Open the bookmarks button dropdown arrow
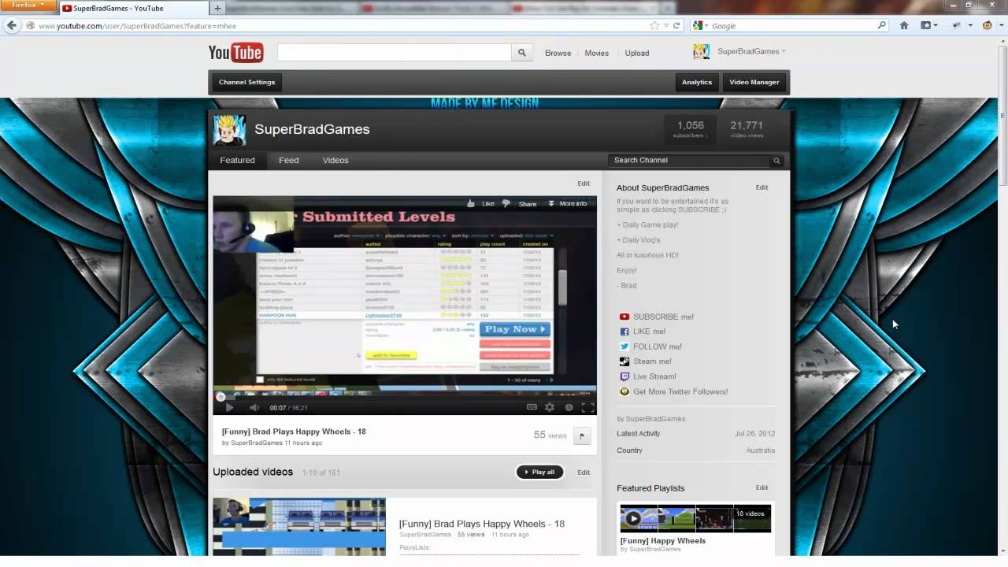This screenshot has width=1008, height=567. pyautogui.click(x=936, y=25)
